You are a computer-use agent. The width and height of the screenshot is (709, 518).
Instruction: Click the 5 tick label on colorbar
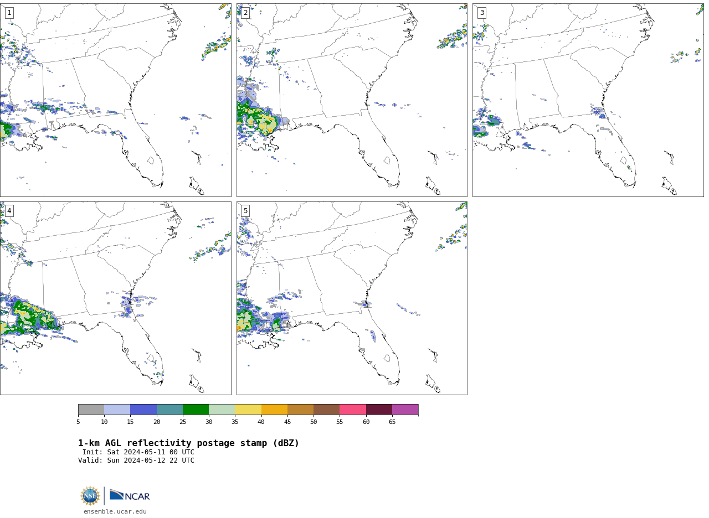click(78, 422)
